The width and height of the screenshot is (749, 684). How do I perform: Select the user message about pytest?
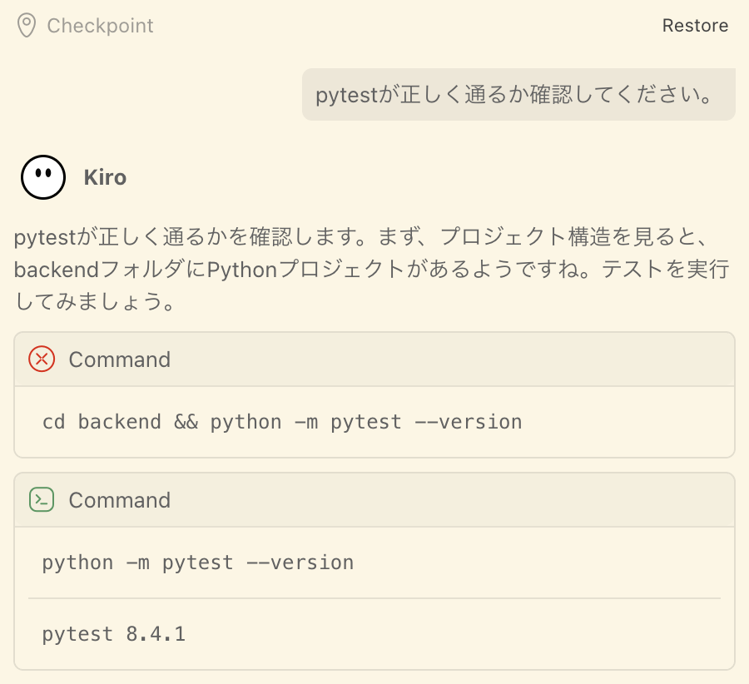pos(518,95)
